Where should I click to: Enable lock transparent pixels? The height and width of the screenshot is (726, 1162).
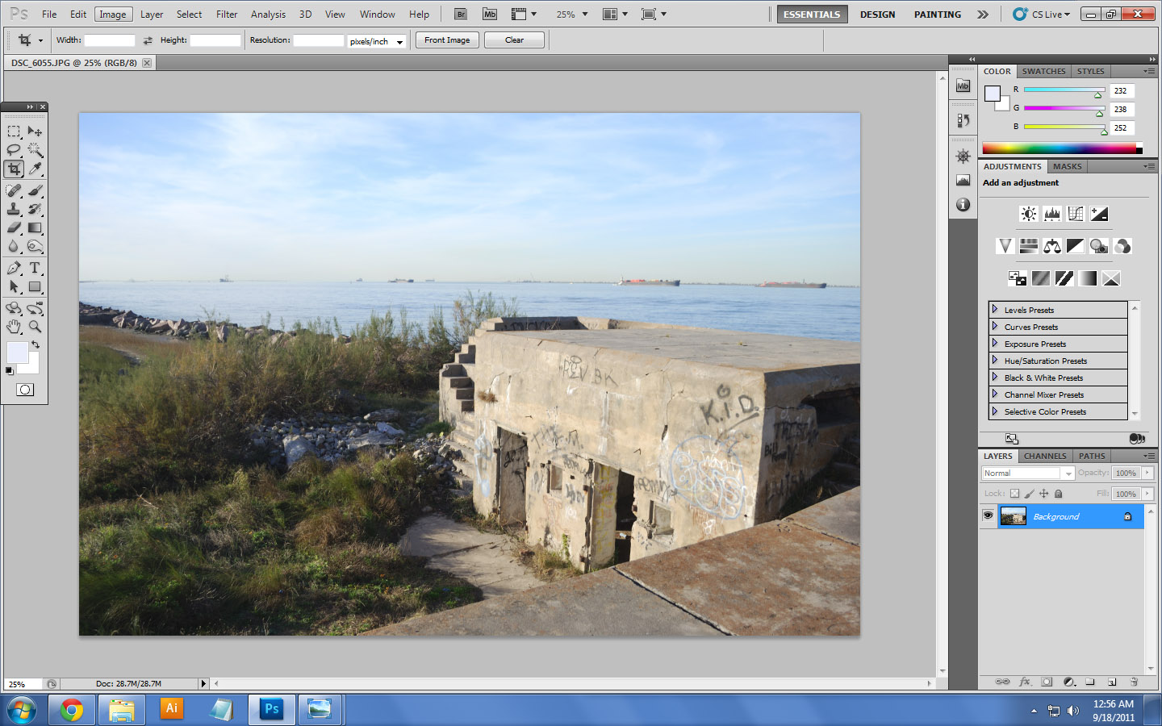click(x=1014, y=494)
